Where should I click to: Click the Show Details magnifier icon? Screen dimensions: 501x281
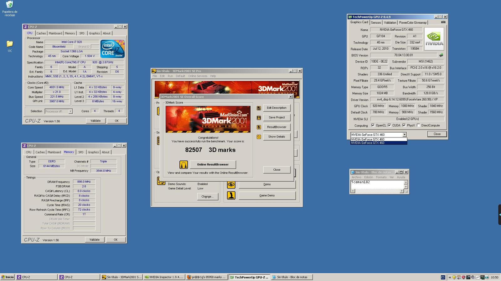click(259, 137)
